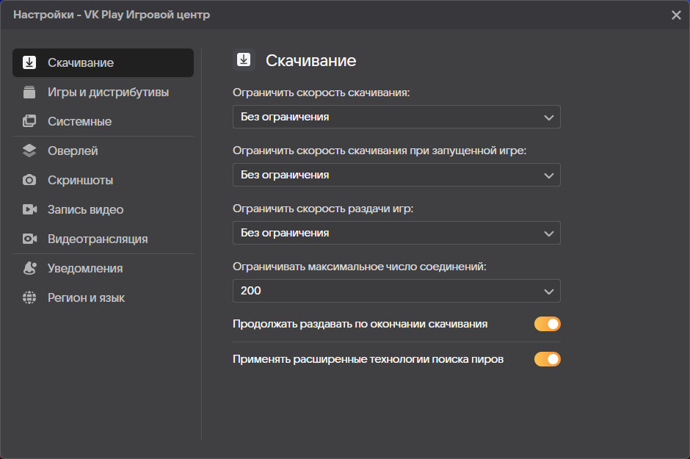The height and width of the screenshot is (459, 690).
Task: Click the overlay layers icon
Action: [29, 151]
